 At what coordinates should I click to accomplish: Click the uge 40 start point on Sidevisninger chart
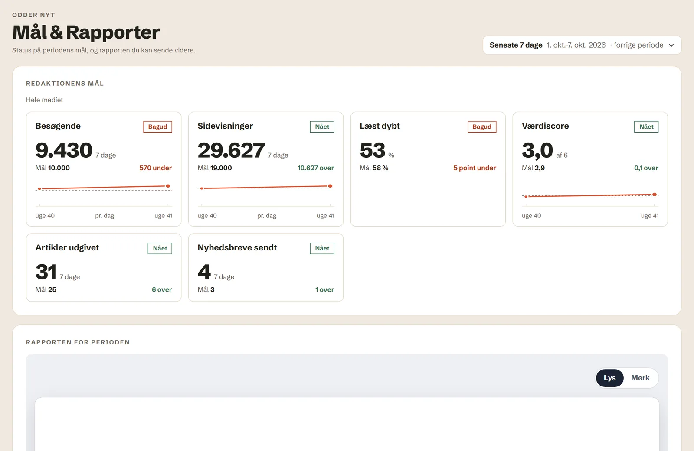point(202,188)
